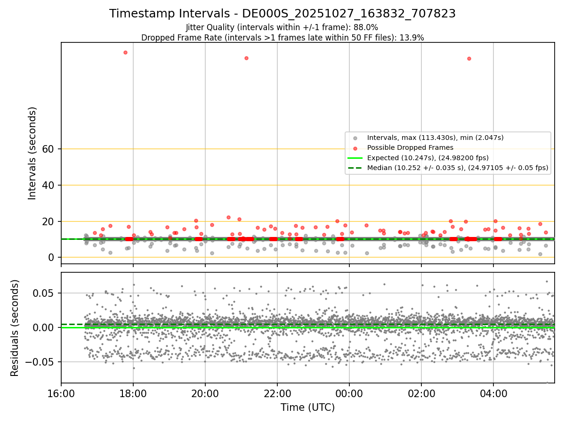Click the 'Time (UTC)' x-axis label

[307, 408]
